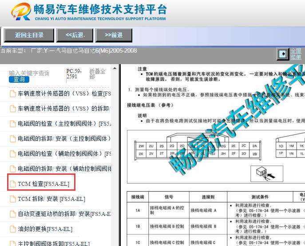Image resolution: width=305 pixels, height=246 pixels.
Task: Click document icon beside TCM 检查
Action: tap(13, 184)
